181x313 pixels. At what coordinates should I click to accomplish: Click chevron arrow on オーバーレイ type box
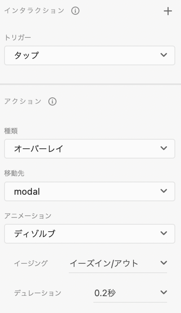tap(163, 148)
